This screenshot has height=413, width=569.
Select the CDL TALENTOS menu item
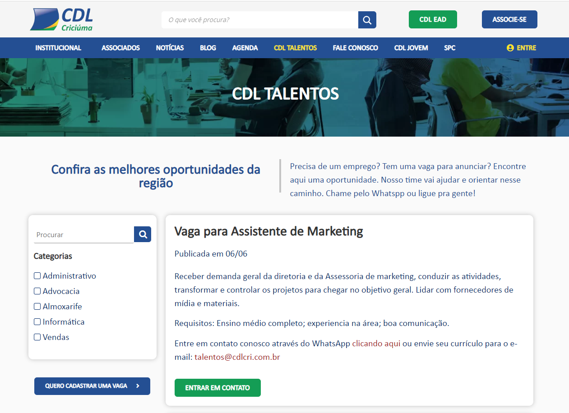coord(295,48)
